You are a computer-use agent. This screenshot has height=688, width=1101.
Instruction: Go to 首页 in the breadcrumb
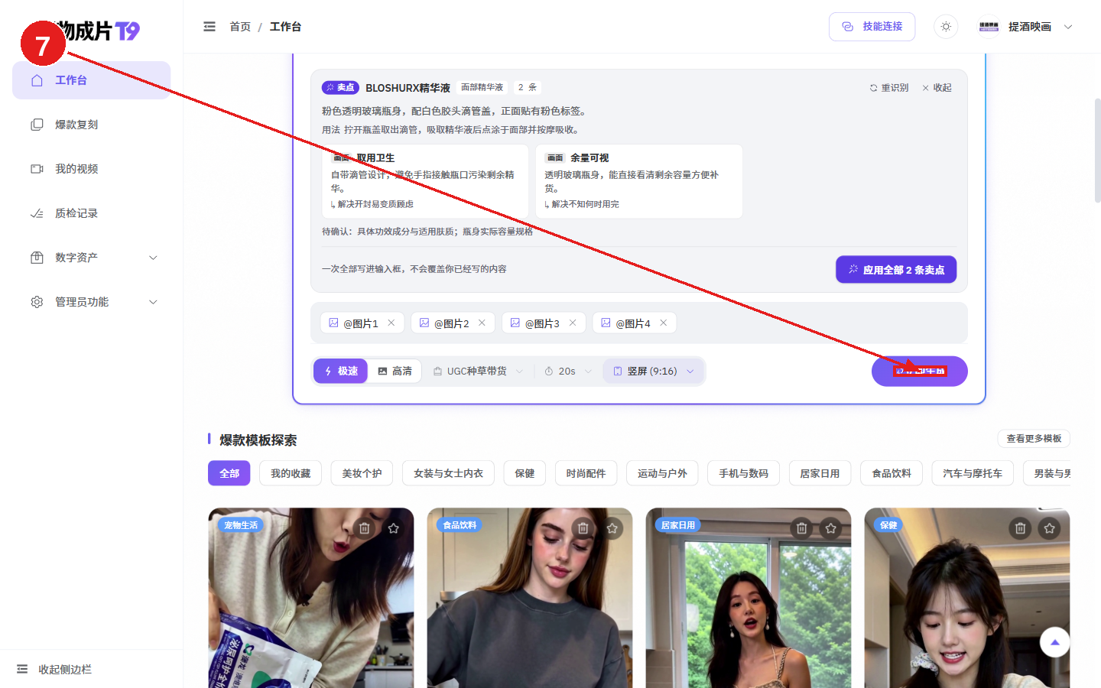[240, 27]
